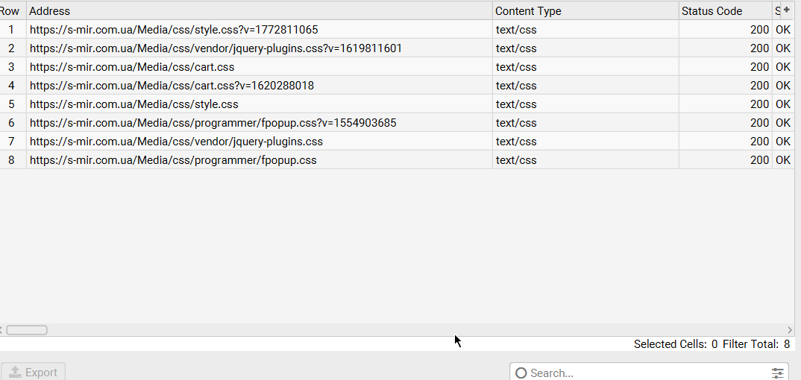Select the style.css?v=1772811065 address row

(174, 30)
